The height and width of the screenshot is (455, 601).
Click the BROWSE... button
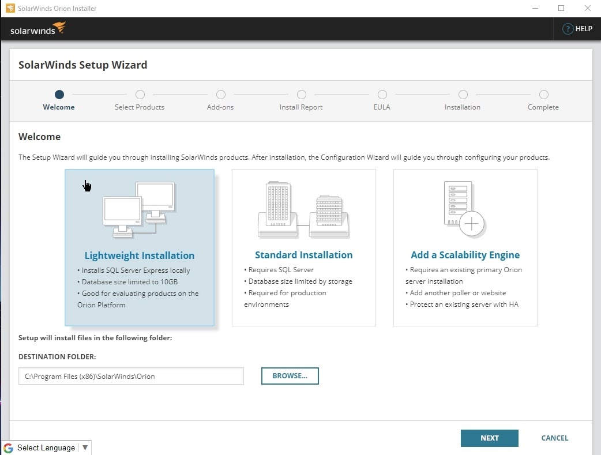click(x=290, y=376)
